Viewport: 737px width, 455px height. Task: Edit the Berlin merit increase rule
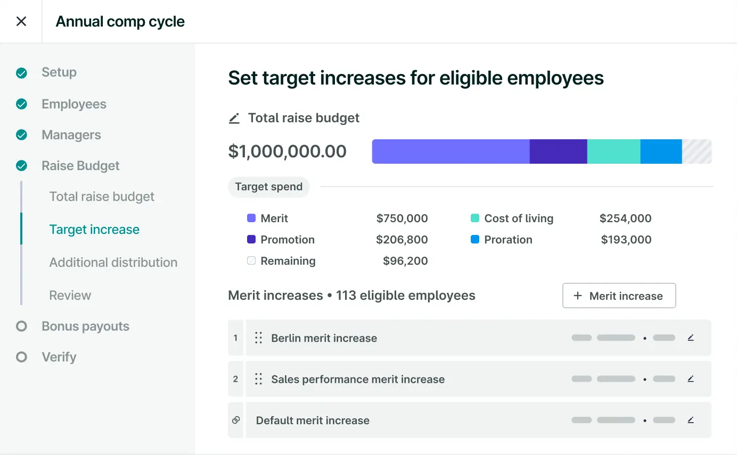point(691,338)
